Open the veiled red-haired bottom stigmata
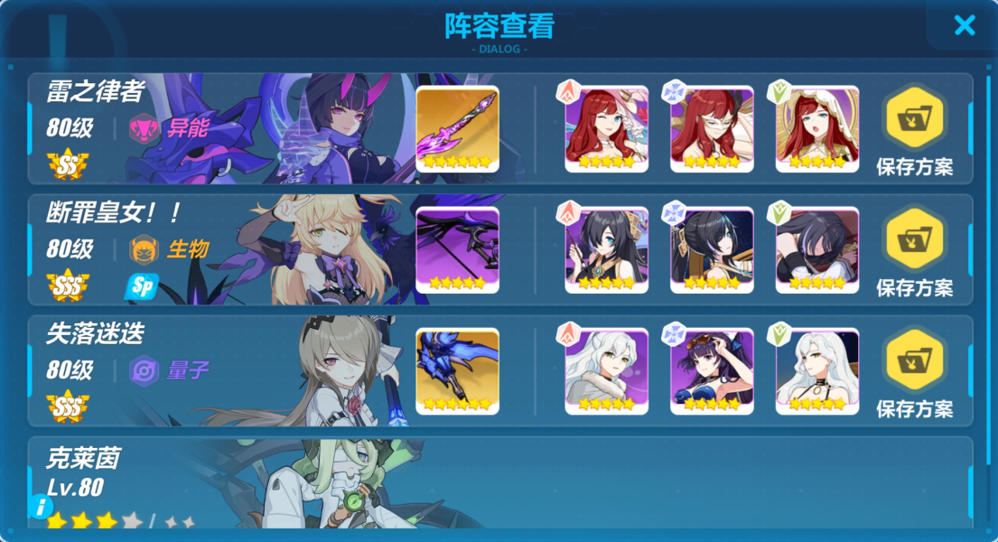This screenshot has height=542, width=998. click(817, 129)
